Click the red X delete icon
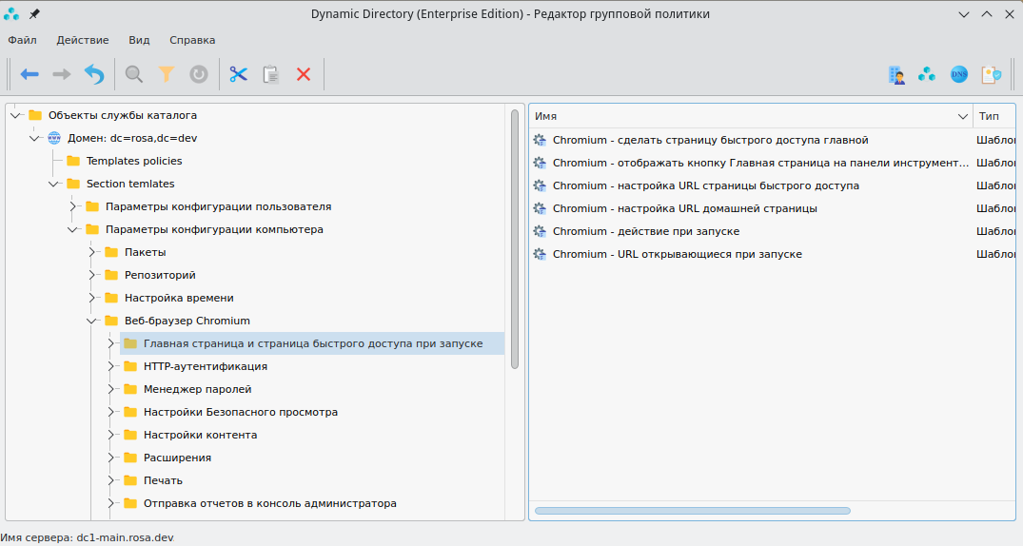 [304, 74]
